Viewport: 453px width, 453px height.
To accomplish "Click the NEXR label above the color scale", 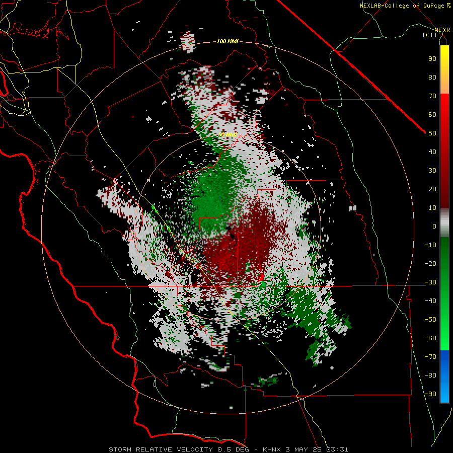I will (x=442, y=30).
